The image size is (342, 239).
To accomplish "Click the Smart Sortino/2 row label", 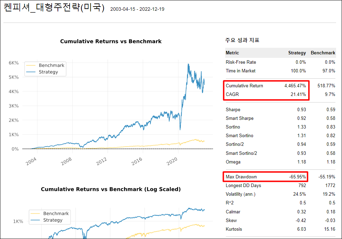I will (x=241, y=153).
